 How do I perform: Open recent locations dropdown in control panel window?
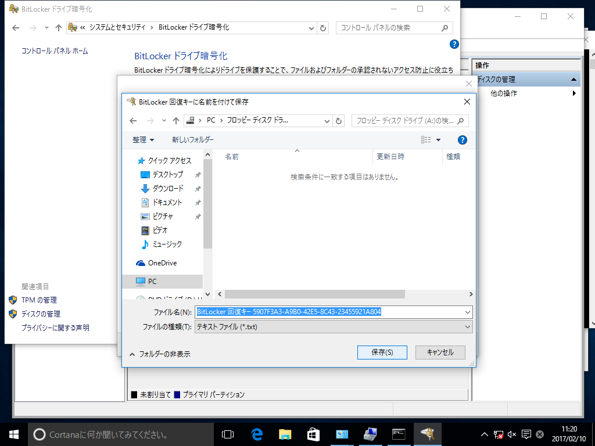[x=46, y=28]
